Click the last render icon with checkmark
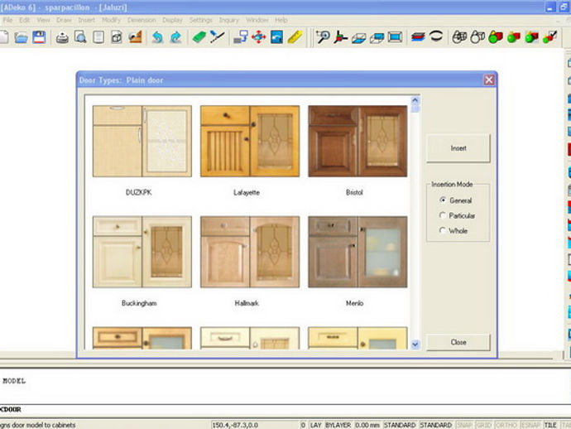This screenshot has width=571, height=429. pos(549,37)
